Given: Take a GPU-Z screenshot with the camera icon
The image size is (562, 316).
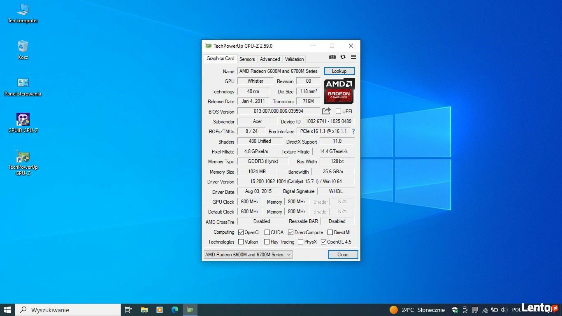Looking at the screenshot, I should tap(332, 57).
